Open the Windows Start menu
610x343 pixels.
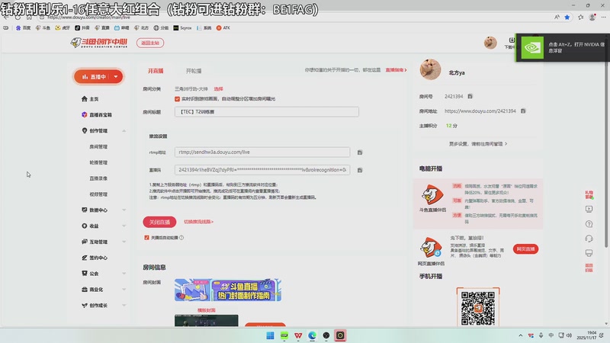[x=271, y=335]
